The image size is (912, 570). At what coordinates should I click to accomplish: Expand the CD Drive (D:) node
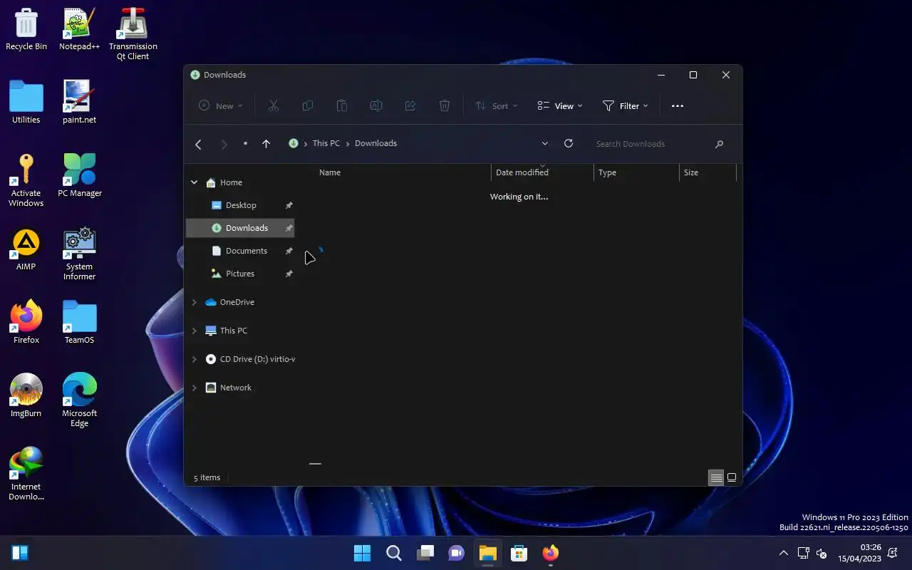(x=194, y=359)
